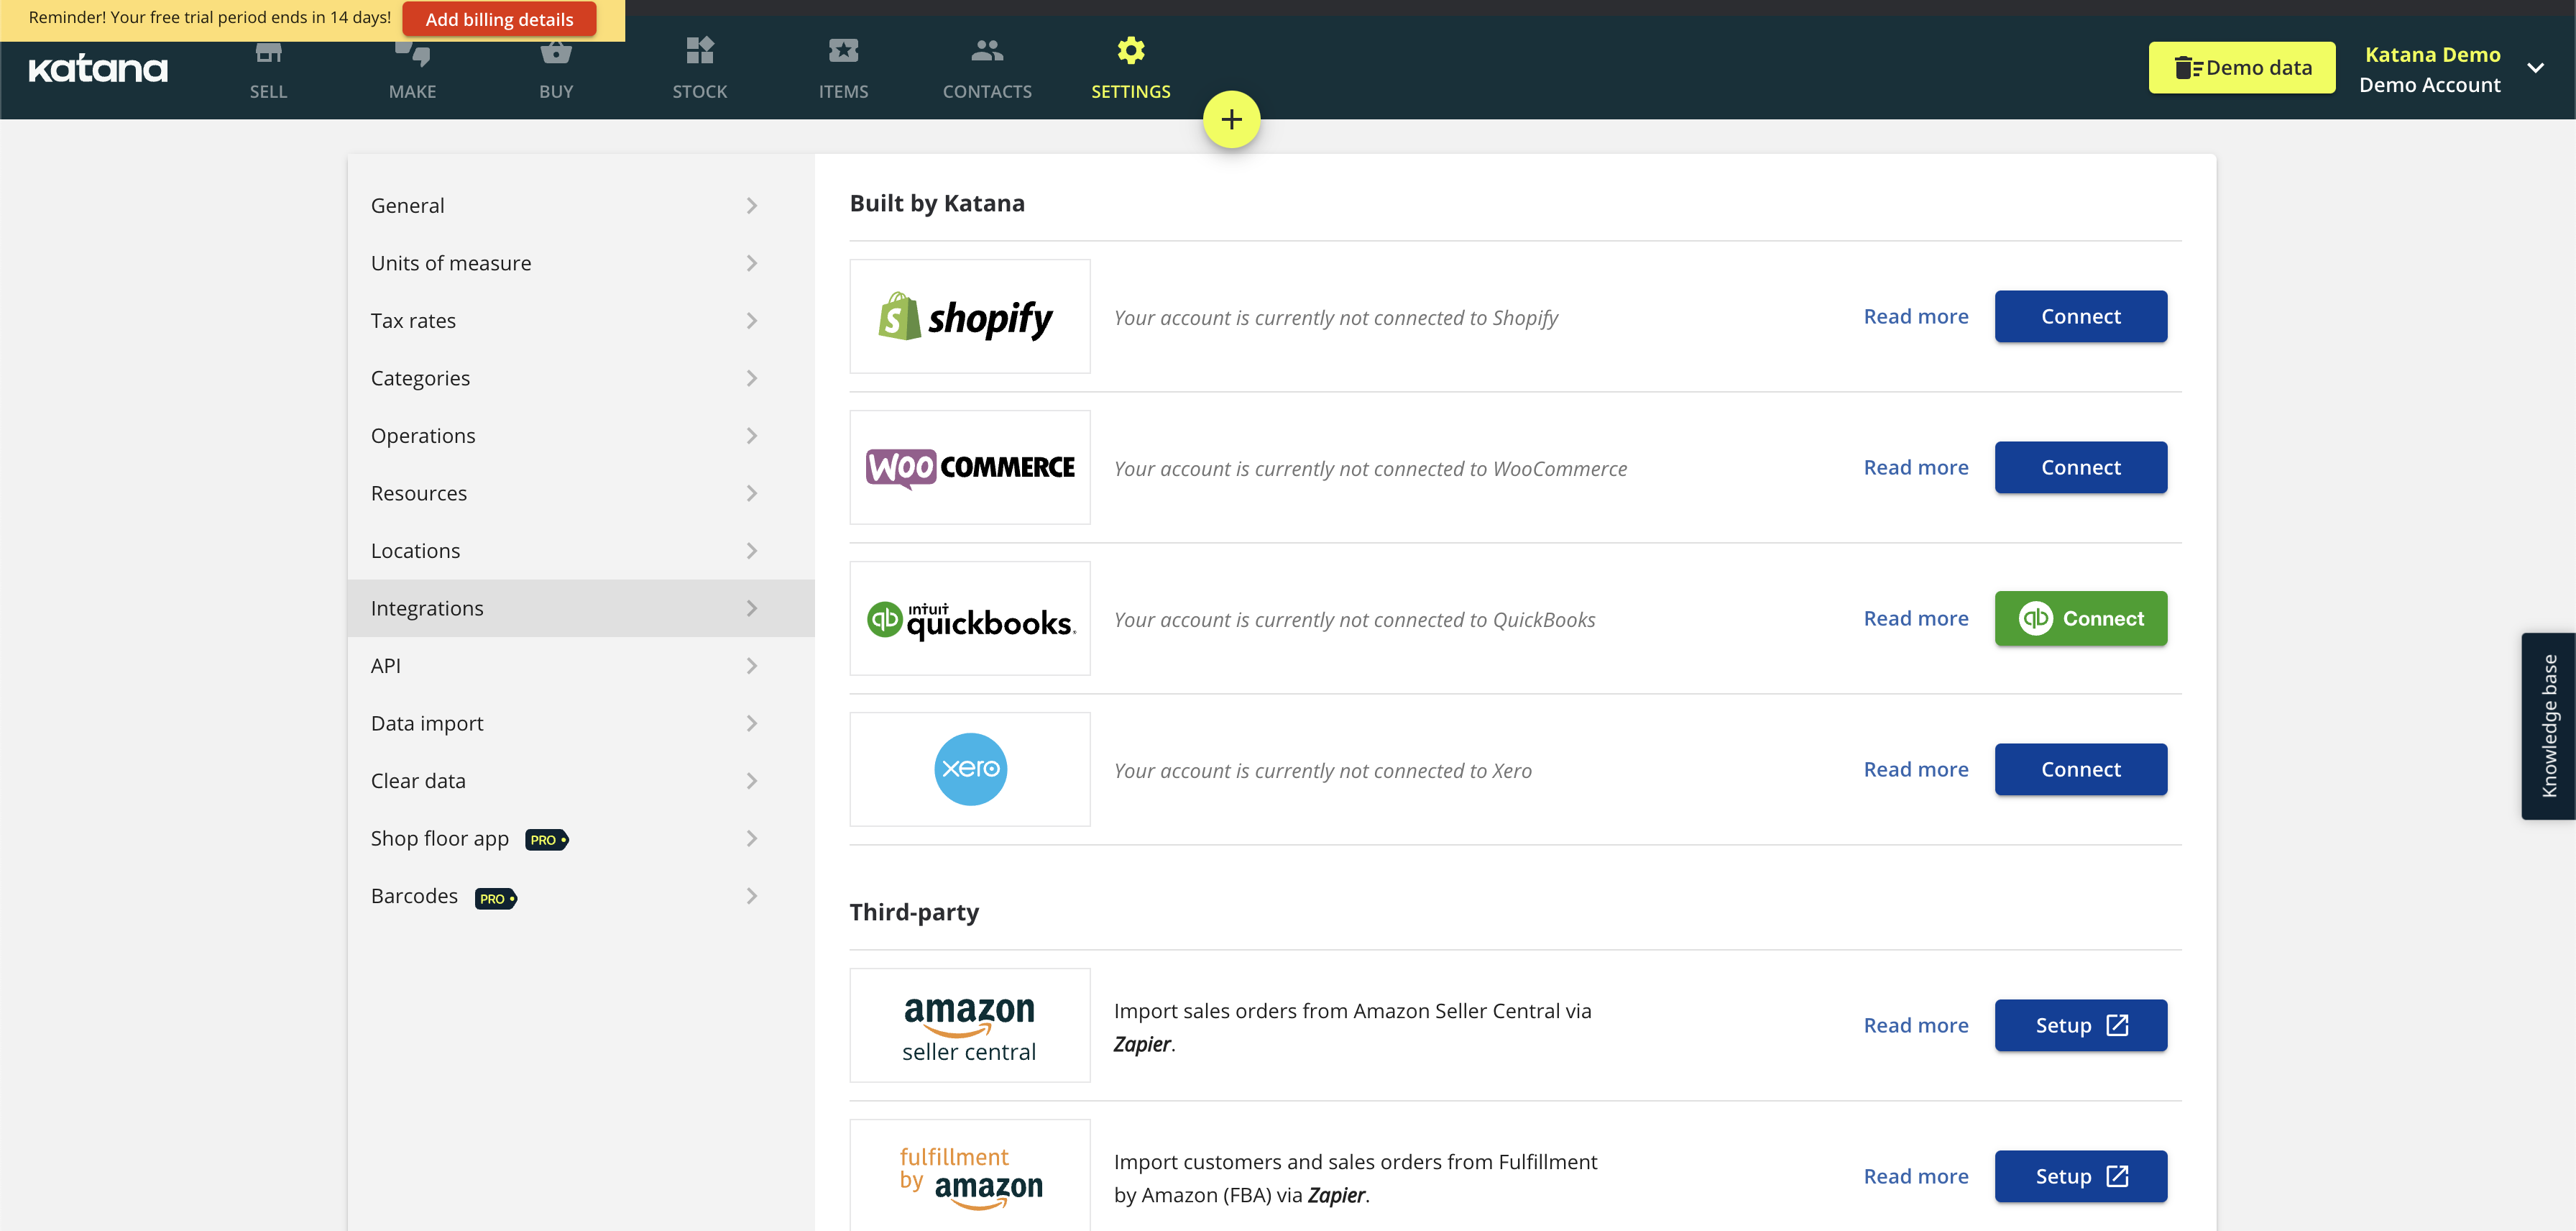Click the Katana Demo account name
The image size is (2576, 1231).
click(x=2432, y=55)
